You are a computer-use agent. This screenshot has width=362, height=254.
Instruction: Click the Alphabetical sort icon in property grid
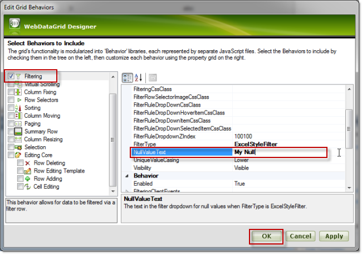point(139,78)
